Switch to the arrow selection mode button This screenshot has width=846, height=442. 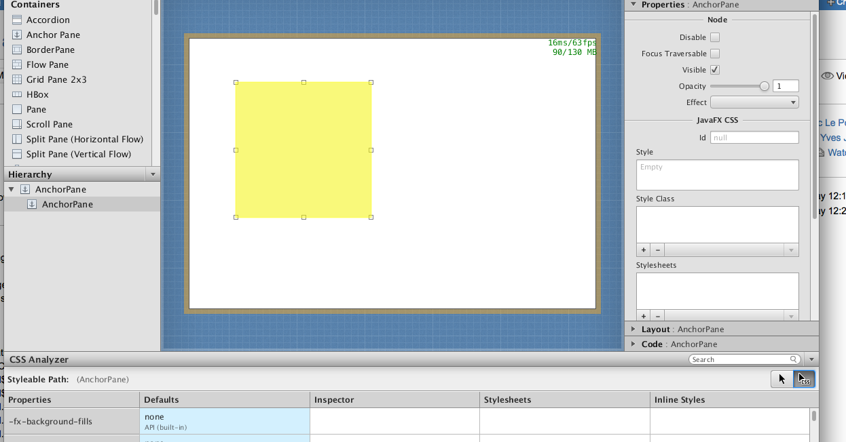point(782,380)
